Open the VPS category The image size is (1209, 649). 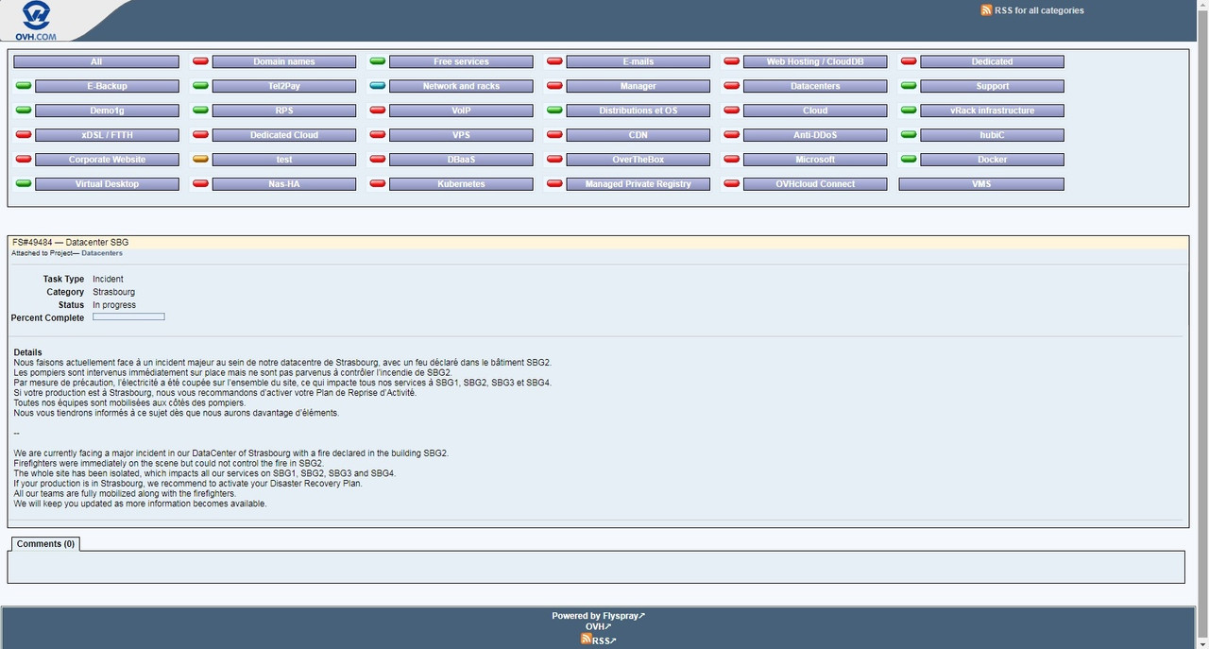[x=461, y=135]
